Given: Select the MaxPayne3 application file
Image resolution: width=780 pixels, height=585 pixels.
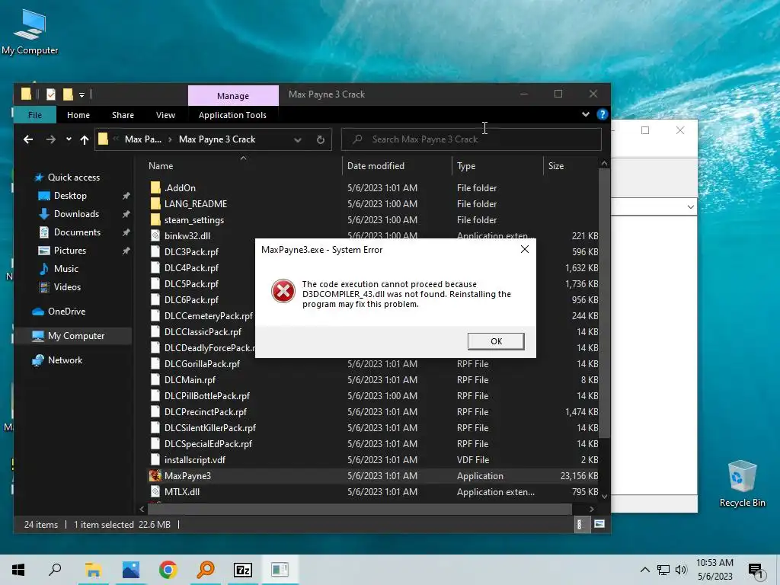Looking at the screenshot, I should pyautogui.click(x=187, y=476).
